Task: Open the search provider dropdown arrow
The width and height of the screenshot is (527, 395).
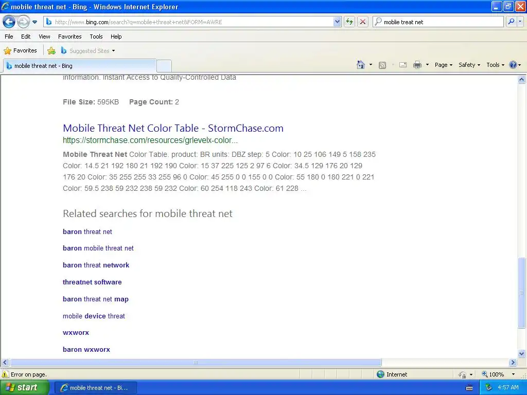Action: point(520,22)
